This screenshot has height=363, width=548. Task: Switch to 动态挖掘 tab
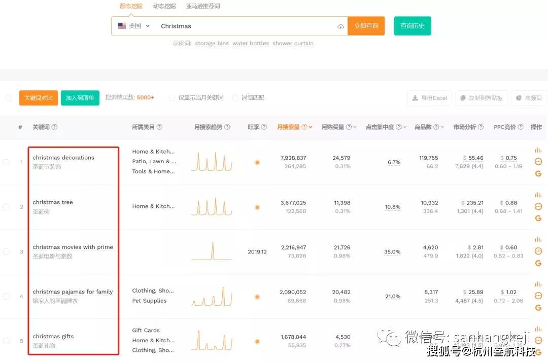click(164, 6)
